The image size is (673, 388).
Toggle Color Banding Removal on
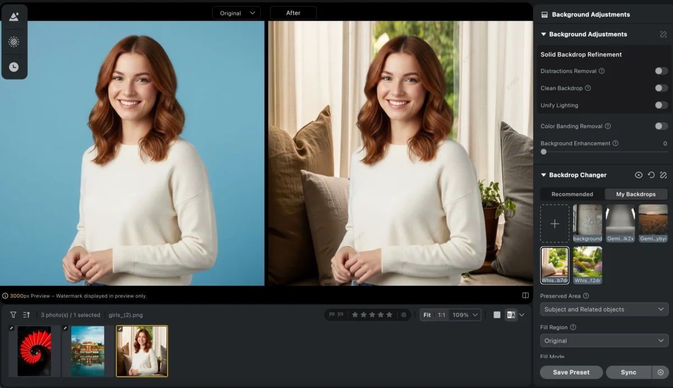tap(661, 126)
